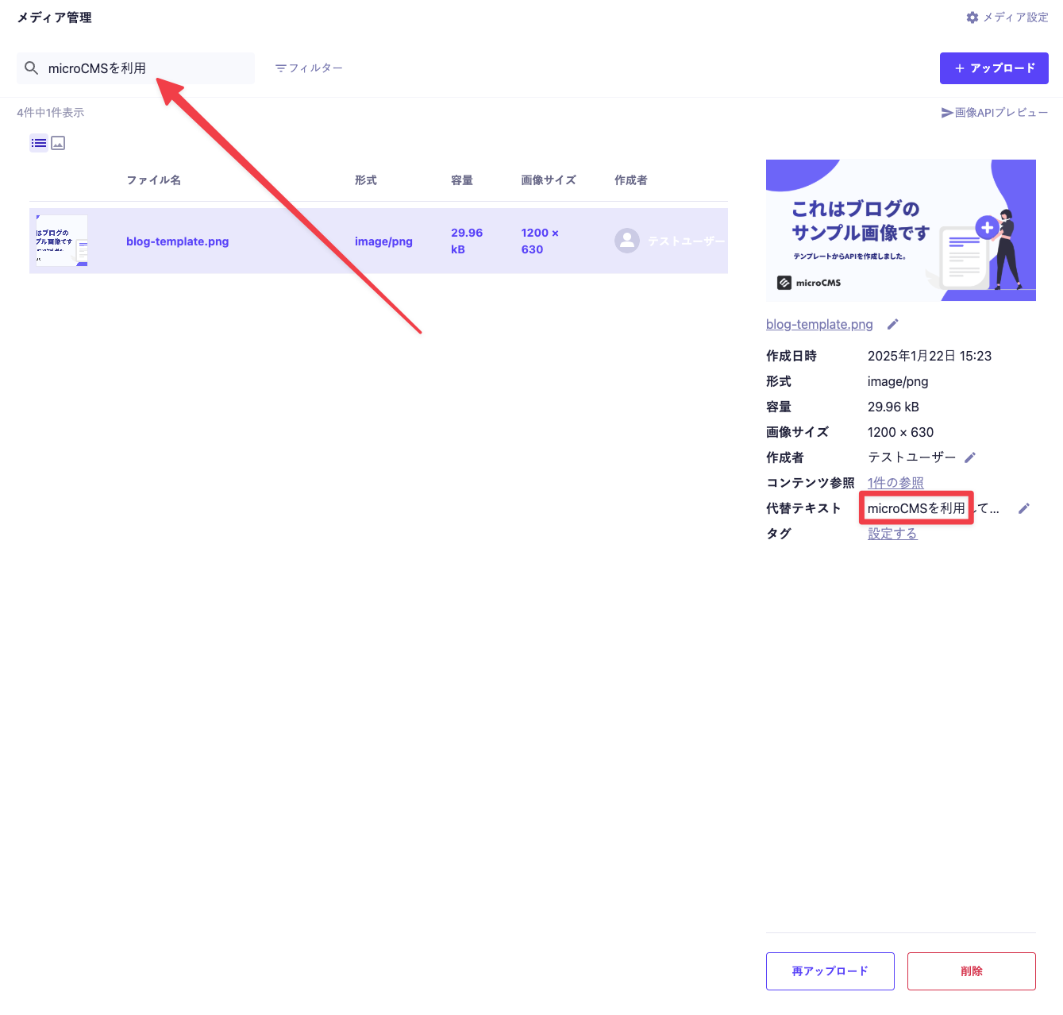Click the search magnifier icon
Viewport: 1063px width, 1015px height.
[x=32, y=68]
